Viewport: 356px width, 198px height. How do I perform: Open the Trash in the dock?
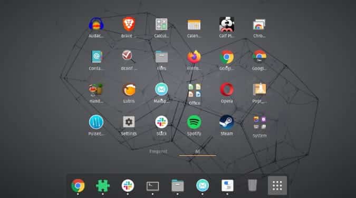tap(252, 185)
